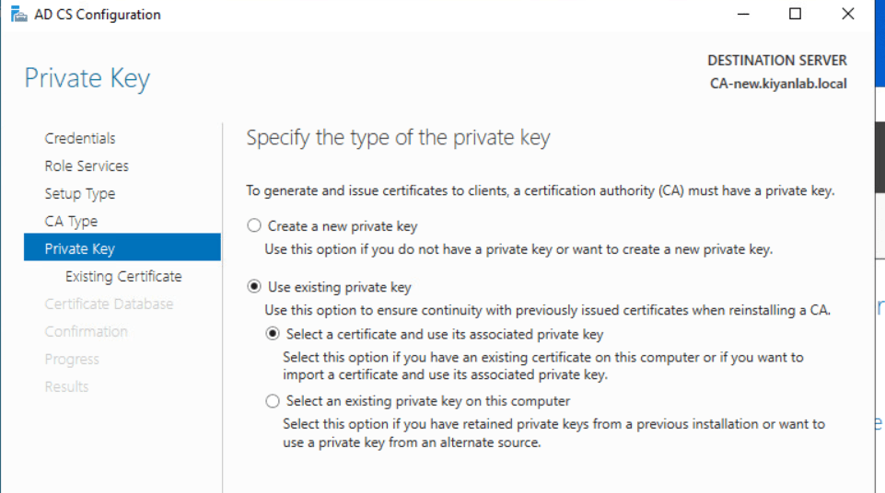Select the Create a new private key option
This screenshot has height=493, width=885.
[x=254, y=225]
